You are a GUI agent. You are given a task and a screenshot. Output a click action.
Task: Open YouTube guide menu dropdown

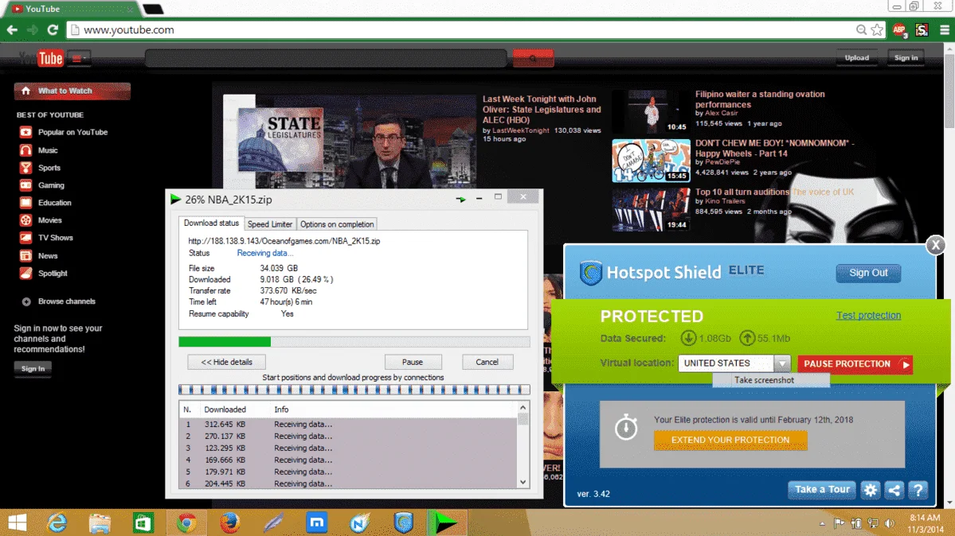79,58
